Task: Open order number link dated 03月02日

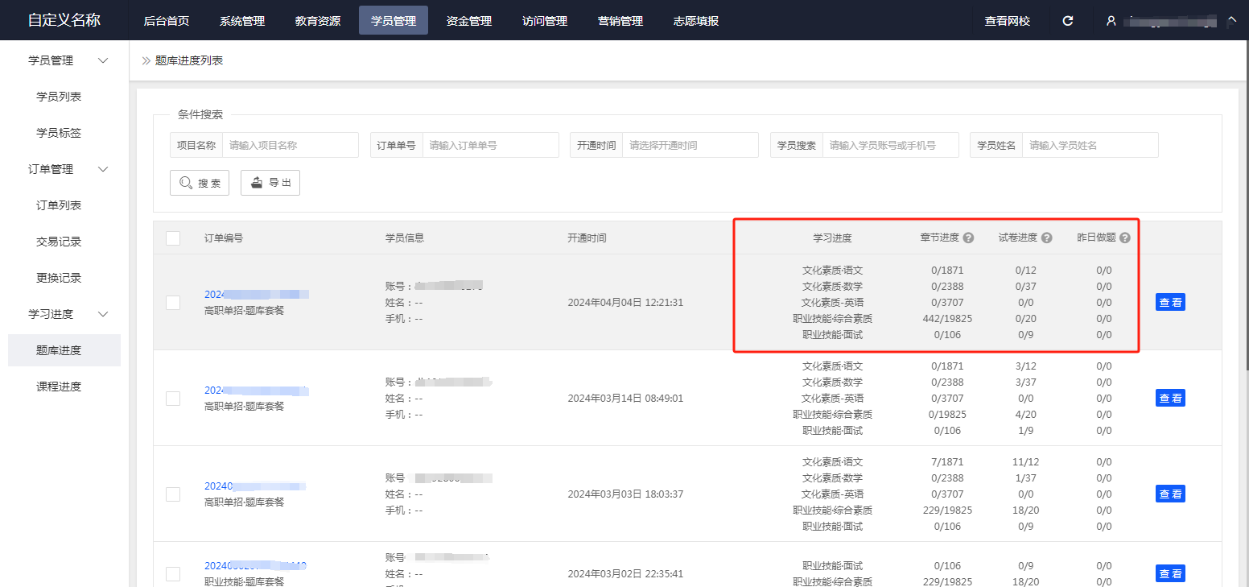Action: pyautogui.click(x=255, y=566)
